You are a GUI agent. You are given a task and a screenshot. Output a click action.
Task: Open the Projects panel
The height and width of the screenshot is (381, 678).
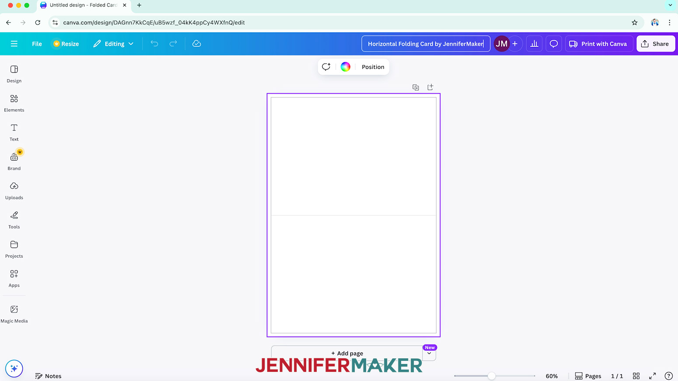[x=14, y=249]
